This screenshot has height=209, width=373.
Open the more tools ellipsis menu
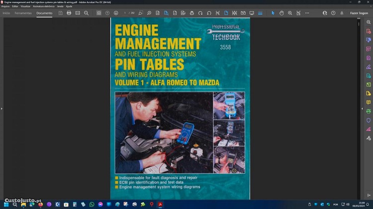coord(307,13)
